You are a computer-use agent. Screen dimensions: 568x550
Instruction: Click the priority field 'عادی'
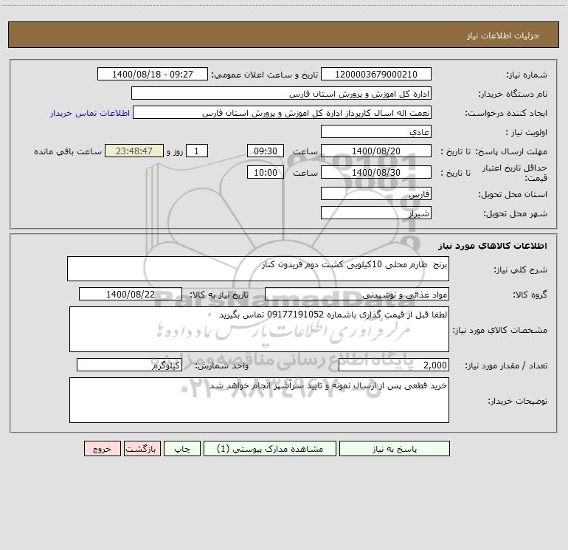(x=376, y=131)
